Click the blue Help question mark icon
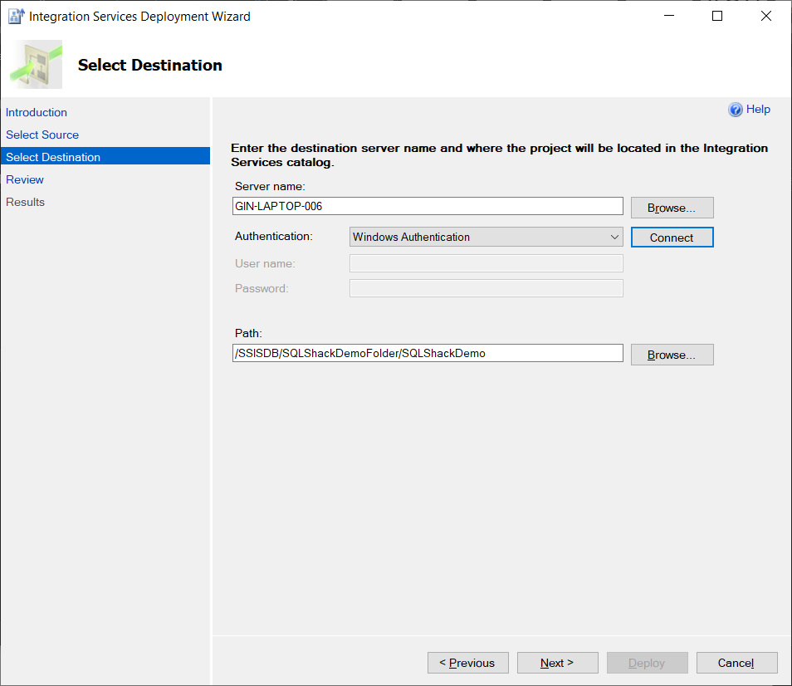 [735, 110]
